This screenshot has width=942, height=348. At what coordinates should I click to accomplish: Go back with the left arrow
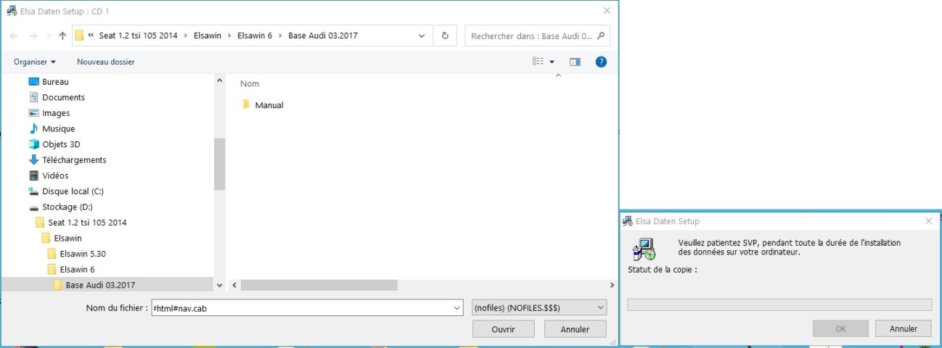[x=14, y=36]
